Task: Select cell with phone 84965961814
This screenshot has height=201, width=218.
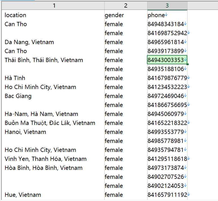Action: pos(167,42)
